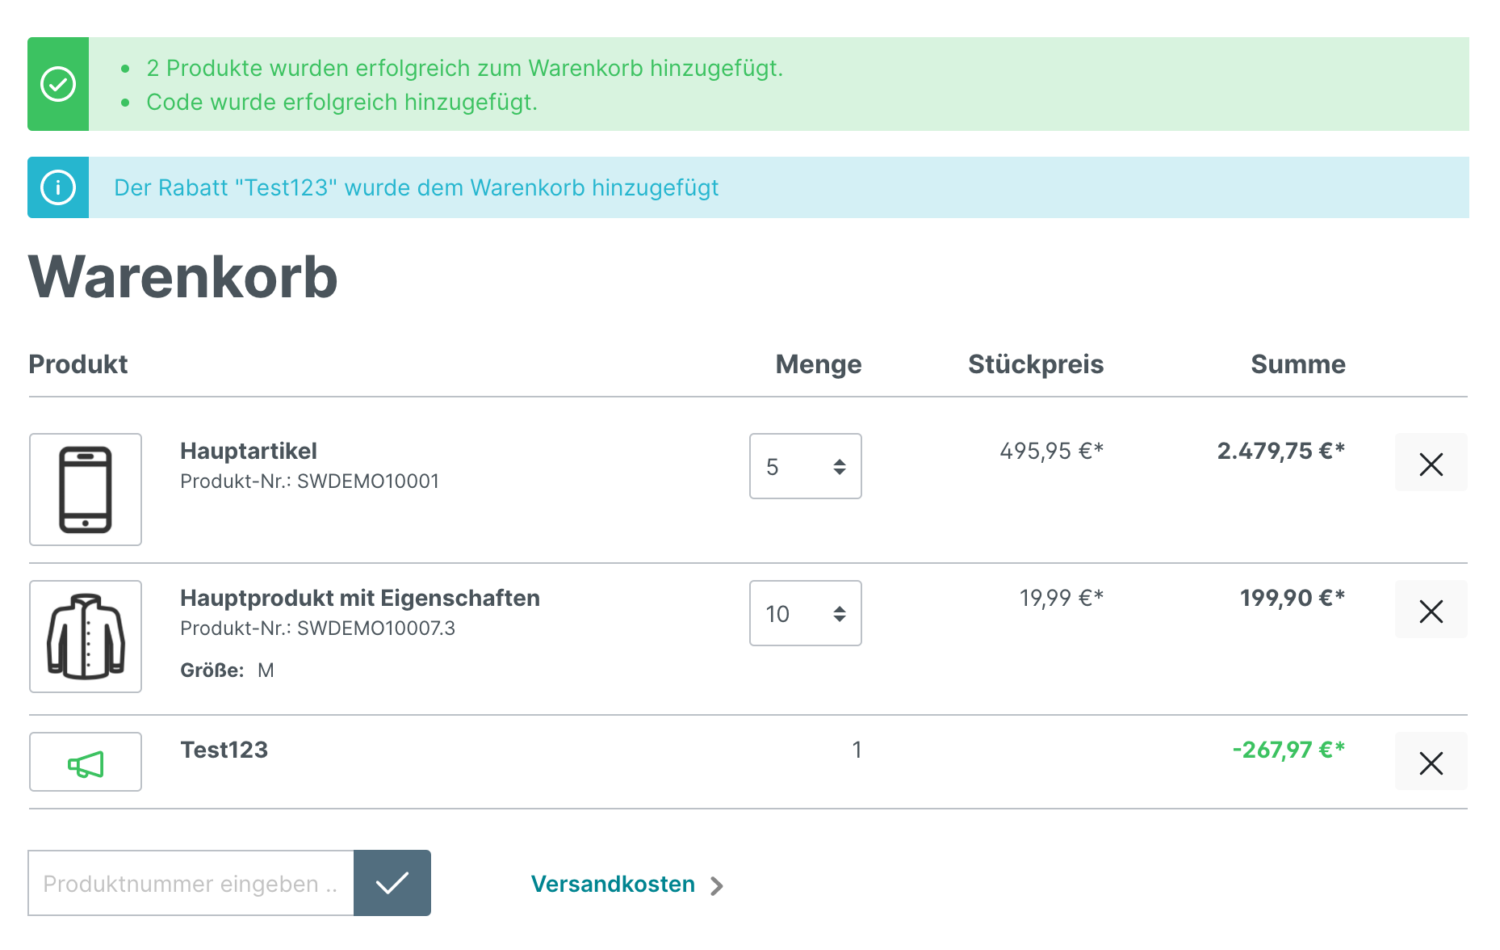Open the smartphone product thumbnail
This screenshot has height=950, width=1500.
[x=86, y=490]
